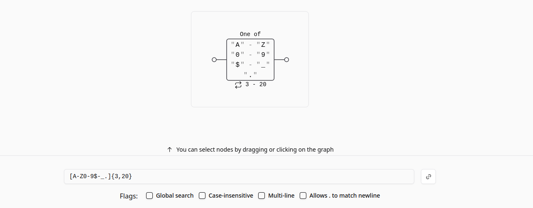
Task: Click the start circle connector of the graph
Action: (214, 60)
